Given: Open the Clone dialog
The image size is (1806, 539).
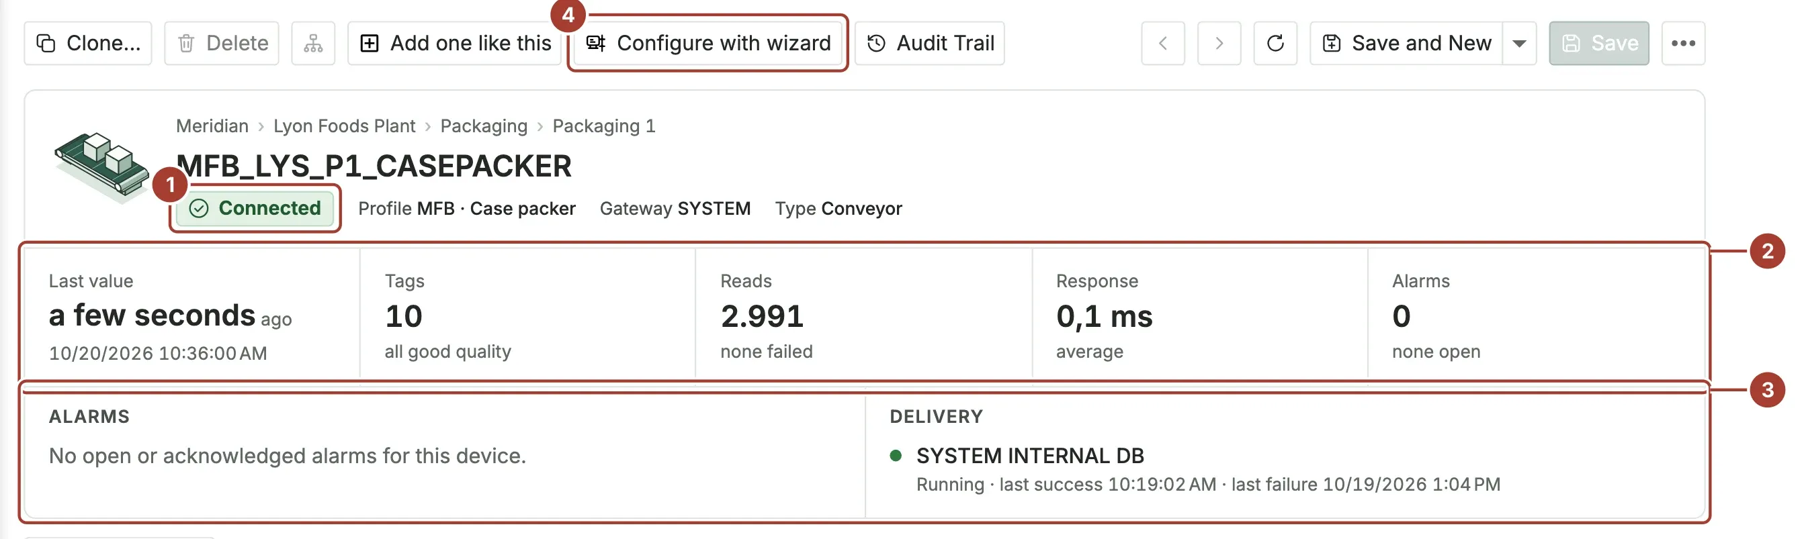Looking at the screenshot, I should coord(87,44).
